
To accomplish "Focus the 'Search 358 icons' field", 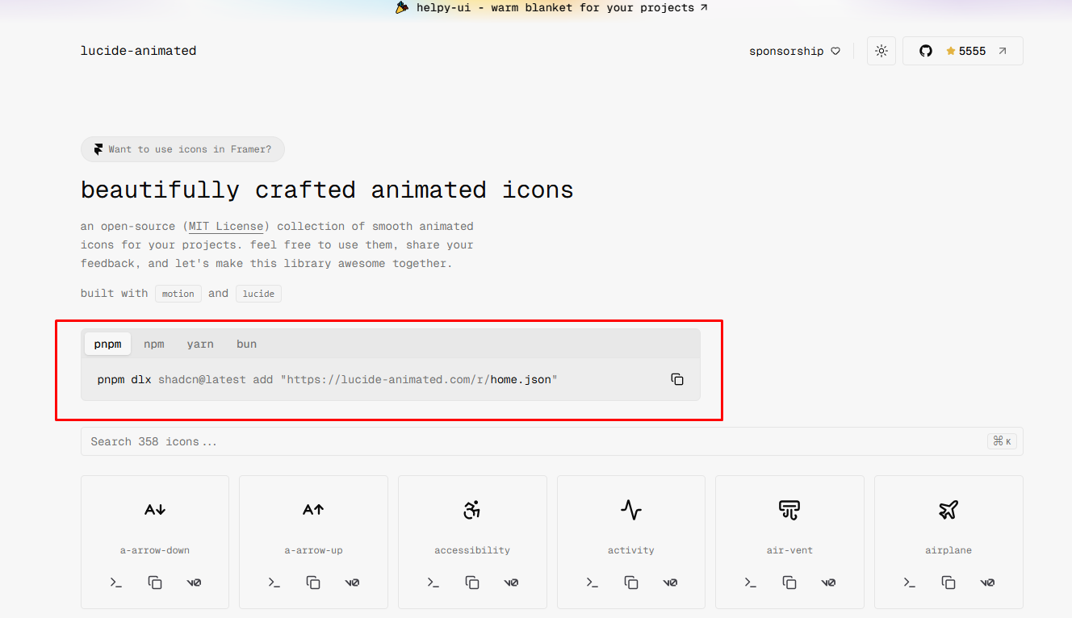I will tap(552, 441).
